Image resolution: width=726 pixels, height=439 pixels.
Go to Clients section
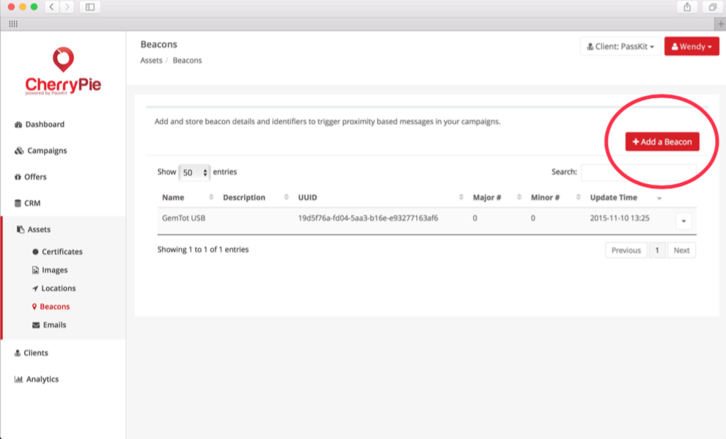[x=36, y=353]
